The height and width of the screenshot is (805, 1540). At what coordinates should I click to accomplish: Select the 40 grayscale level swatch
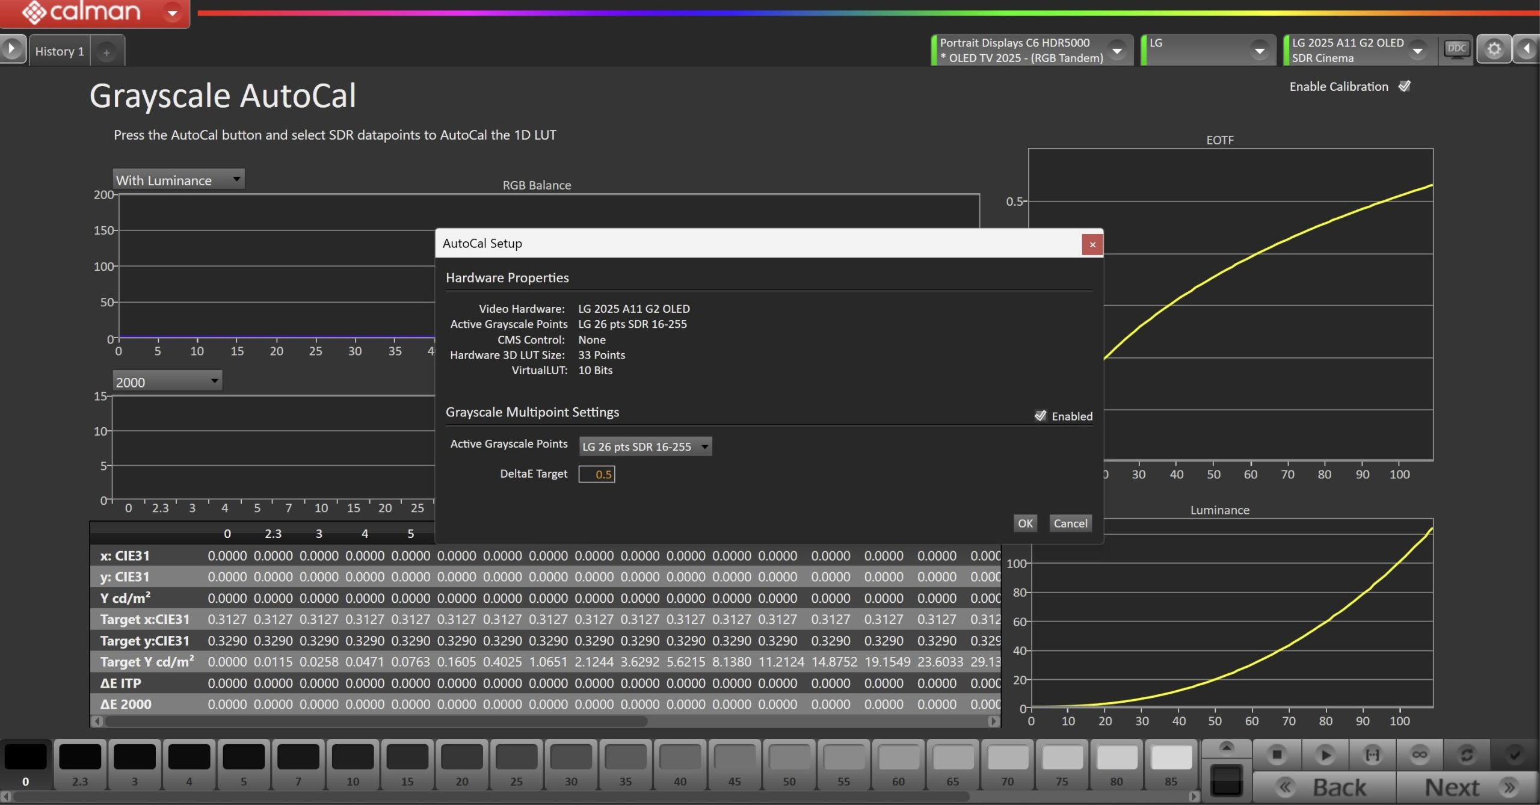680,764
